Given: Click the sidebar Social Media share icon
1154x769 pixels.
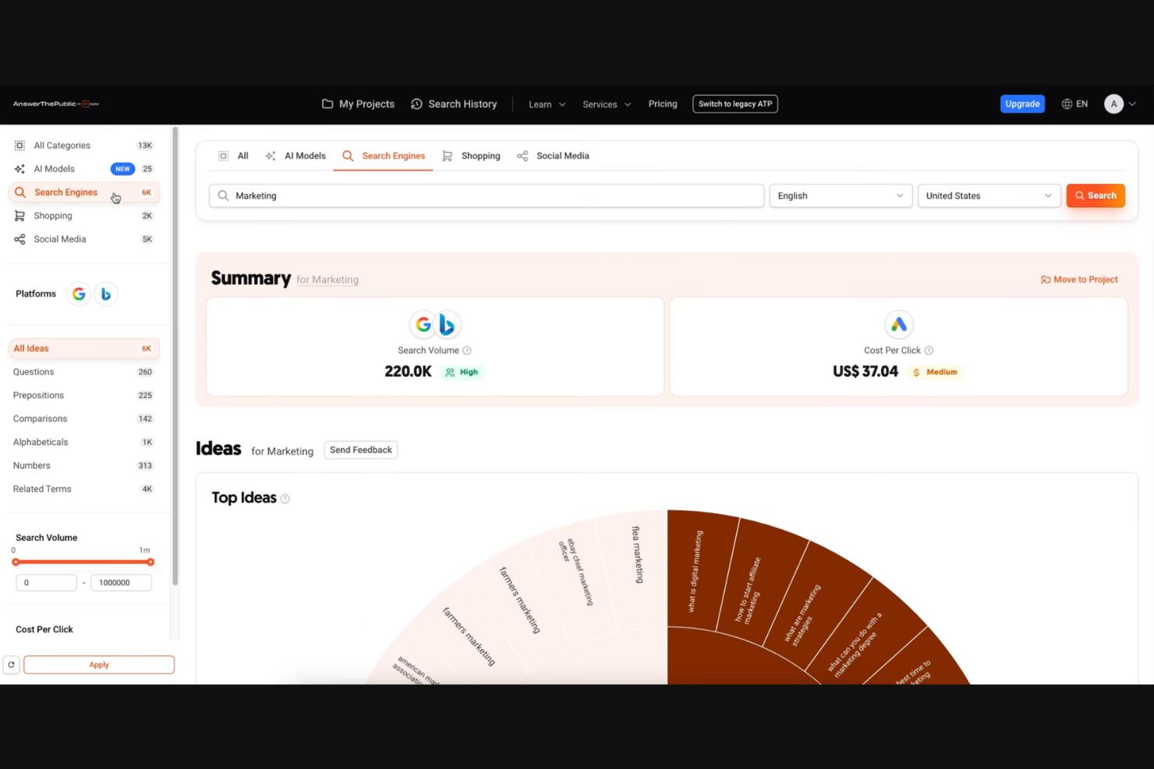Looking at the screenshot, I should 19,238.
